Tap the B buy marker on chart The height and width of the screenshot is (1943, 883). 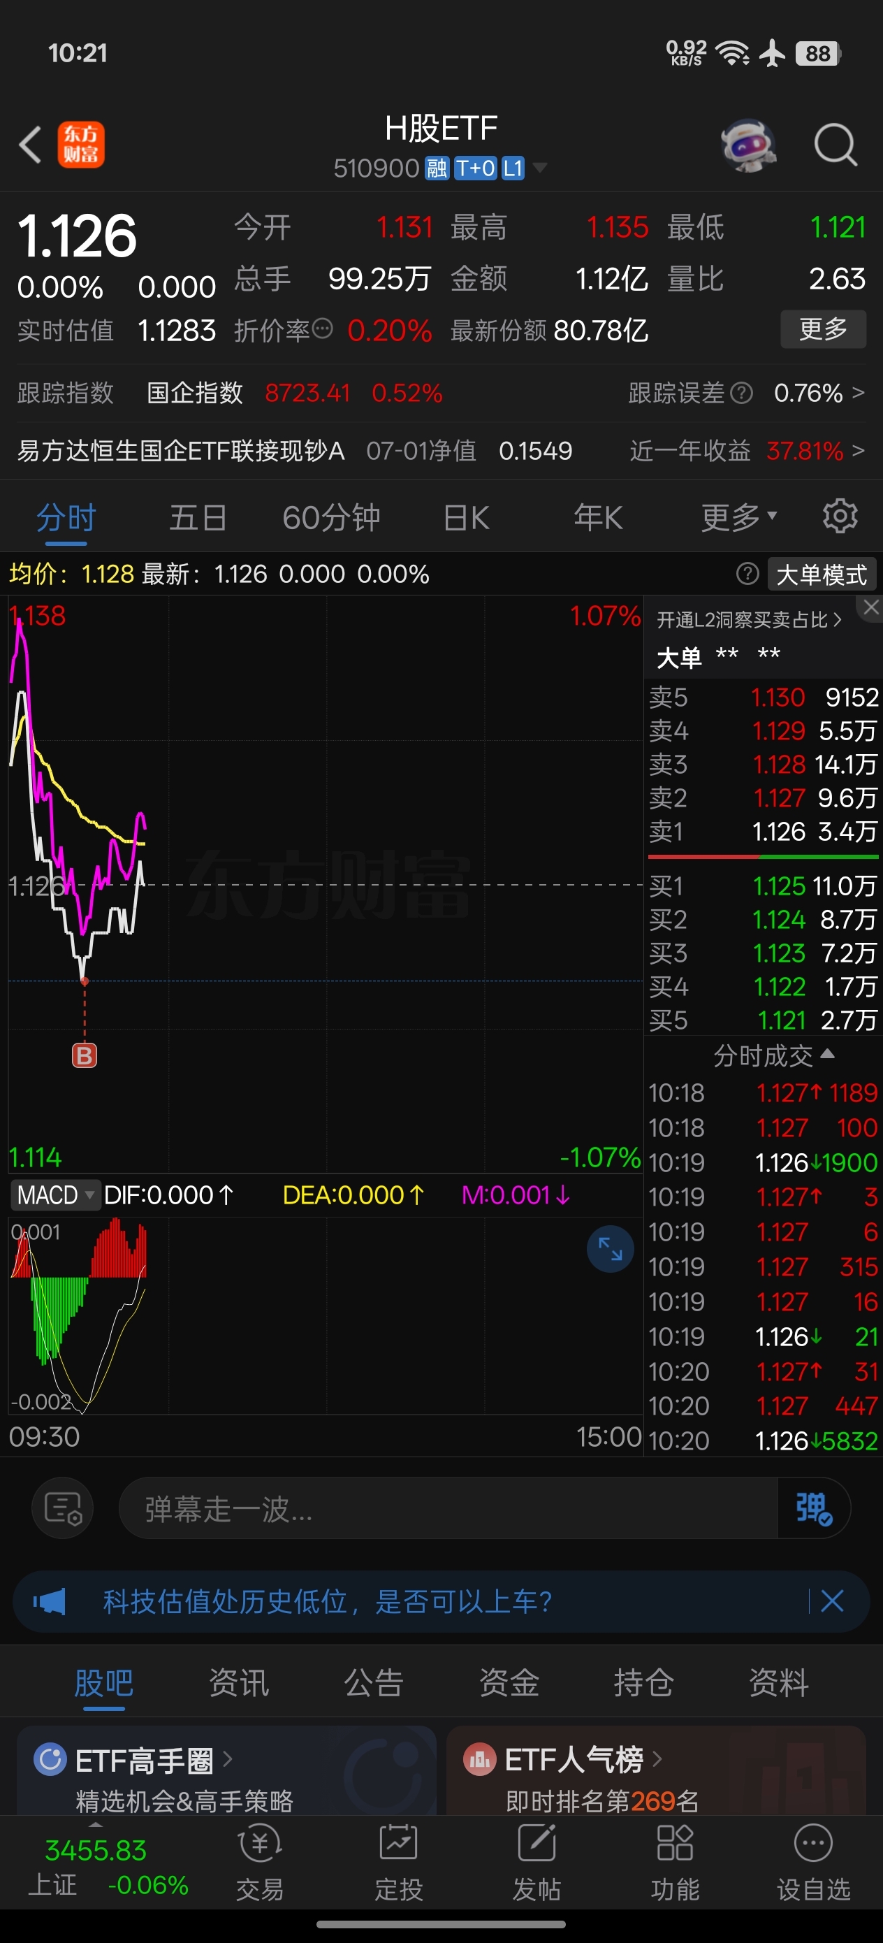pos(85,1055)
